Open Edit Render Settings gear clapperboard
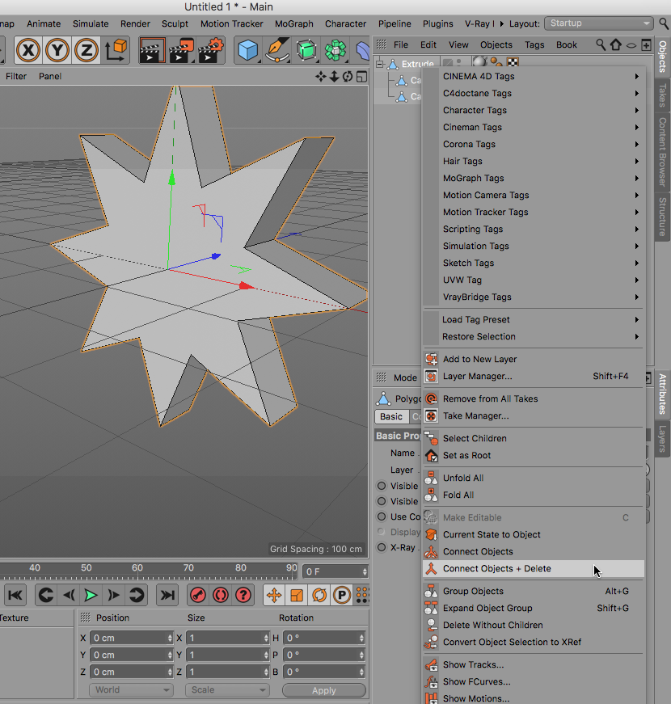 211,50
